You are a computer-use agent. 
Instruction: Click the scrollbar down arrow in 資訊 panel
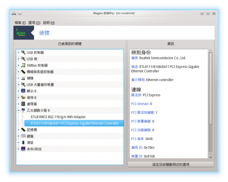point(211,157)
